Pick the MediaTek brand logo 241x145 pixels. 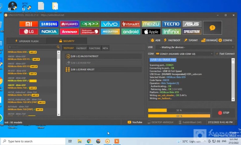point(110,31)
